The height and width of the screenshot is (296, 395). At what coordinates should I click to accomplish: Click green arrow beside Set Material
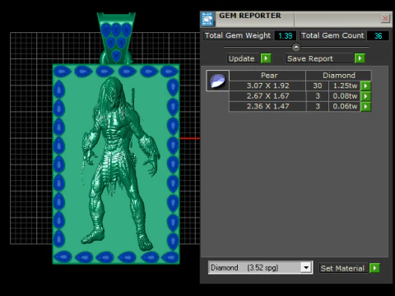tap(374, 268)
